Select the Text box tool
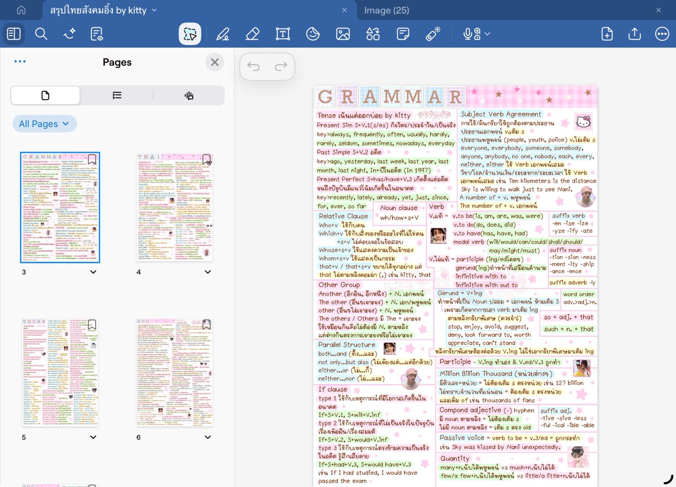This screenshot has width=676, height=487. [x=282, y=34]
